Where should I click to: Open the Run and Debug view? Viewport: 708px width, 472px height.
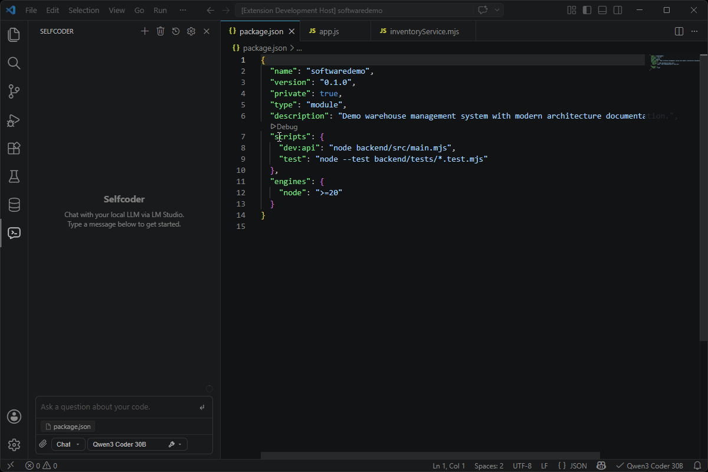(x=14, y=120)
